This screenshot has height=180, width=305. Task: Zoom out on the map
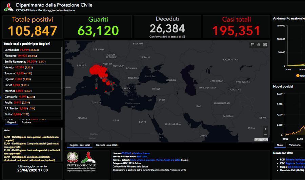pyautogui.click(x=265, y=134)
